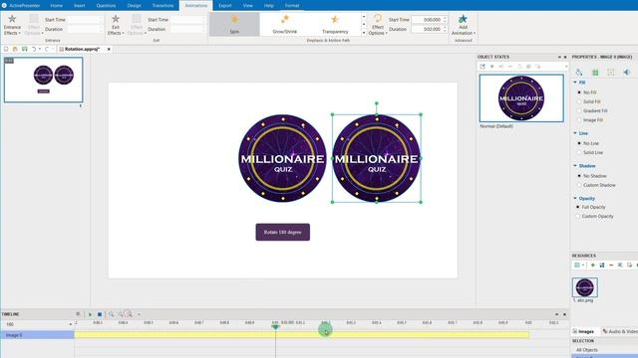
Task: Open the timeline state dropdown showing 100
Action: click(71, 324)
